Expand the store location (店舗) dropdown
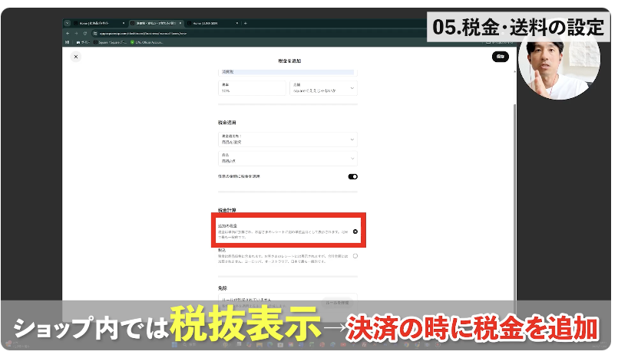Viewport: 618px width, 358px height. 323,88
